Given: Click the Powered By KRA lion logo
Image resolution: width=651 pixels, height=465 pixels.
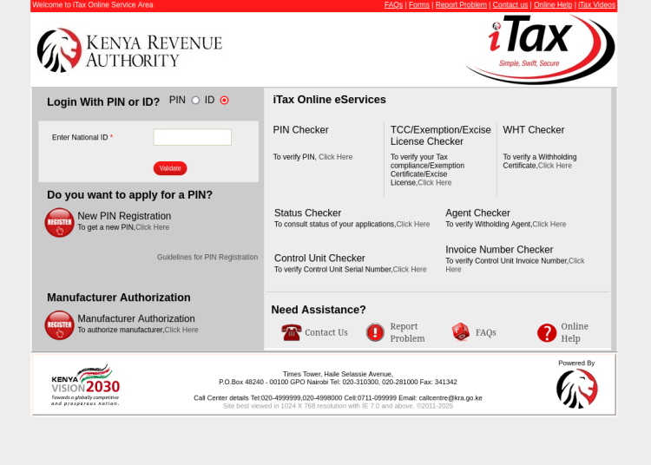Looking at the screenshot, I should 577,389.
